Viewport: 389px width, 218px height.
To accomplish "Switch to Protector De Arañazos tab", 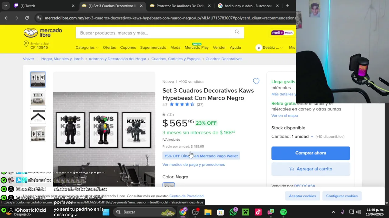I will point(180,6).
